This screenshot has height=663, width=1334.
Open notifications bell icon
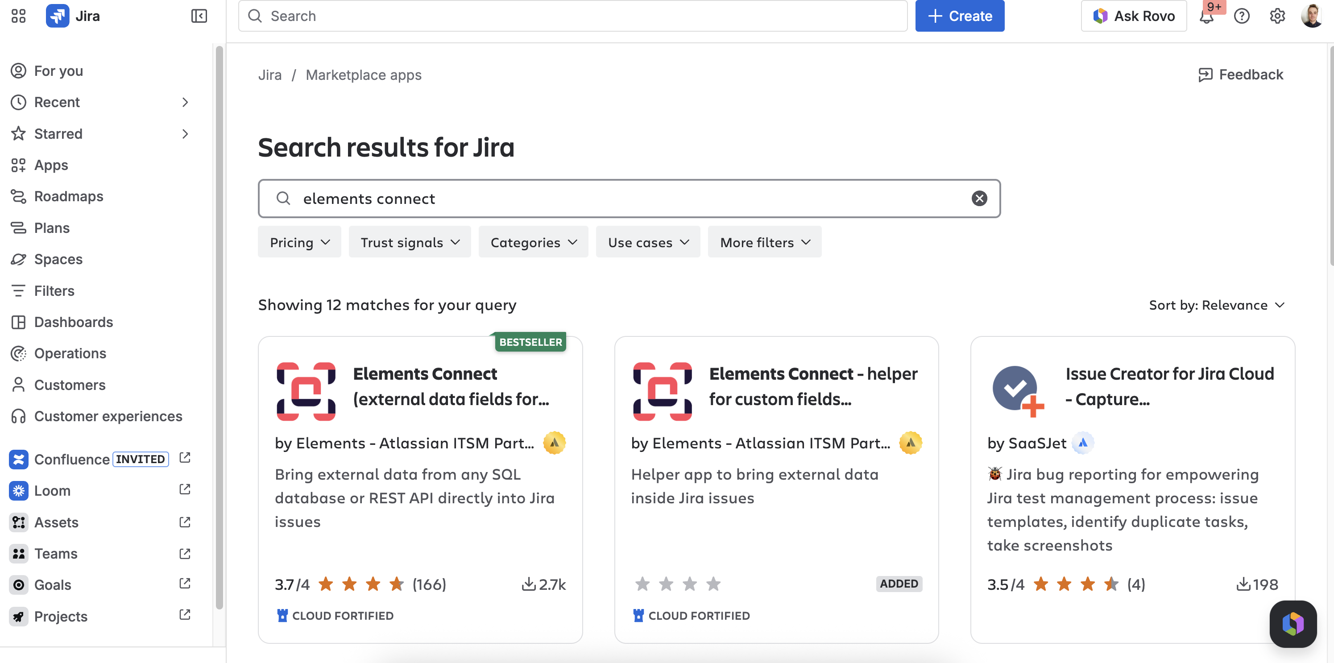tap(1206, 16)
